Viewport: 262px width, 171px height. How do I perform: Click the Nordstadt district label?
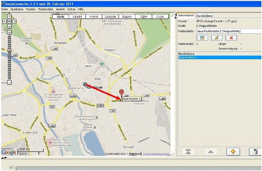coord(60,43)
